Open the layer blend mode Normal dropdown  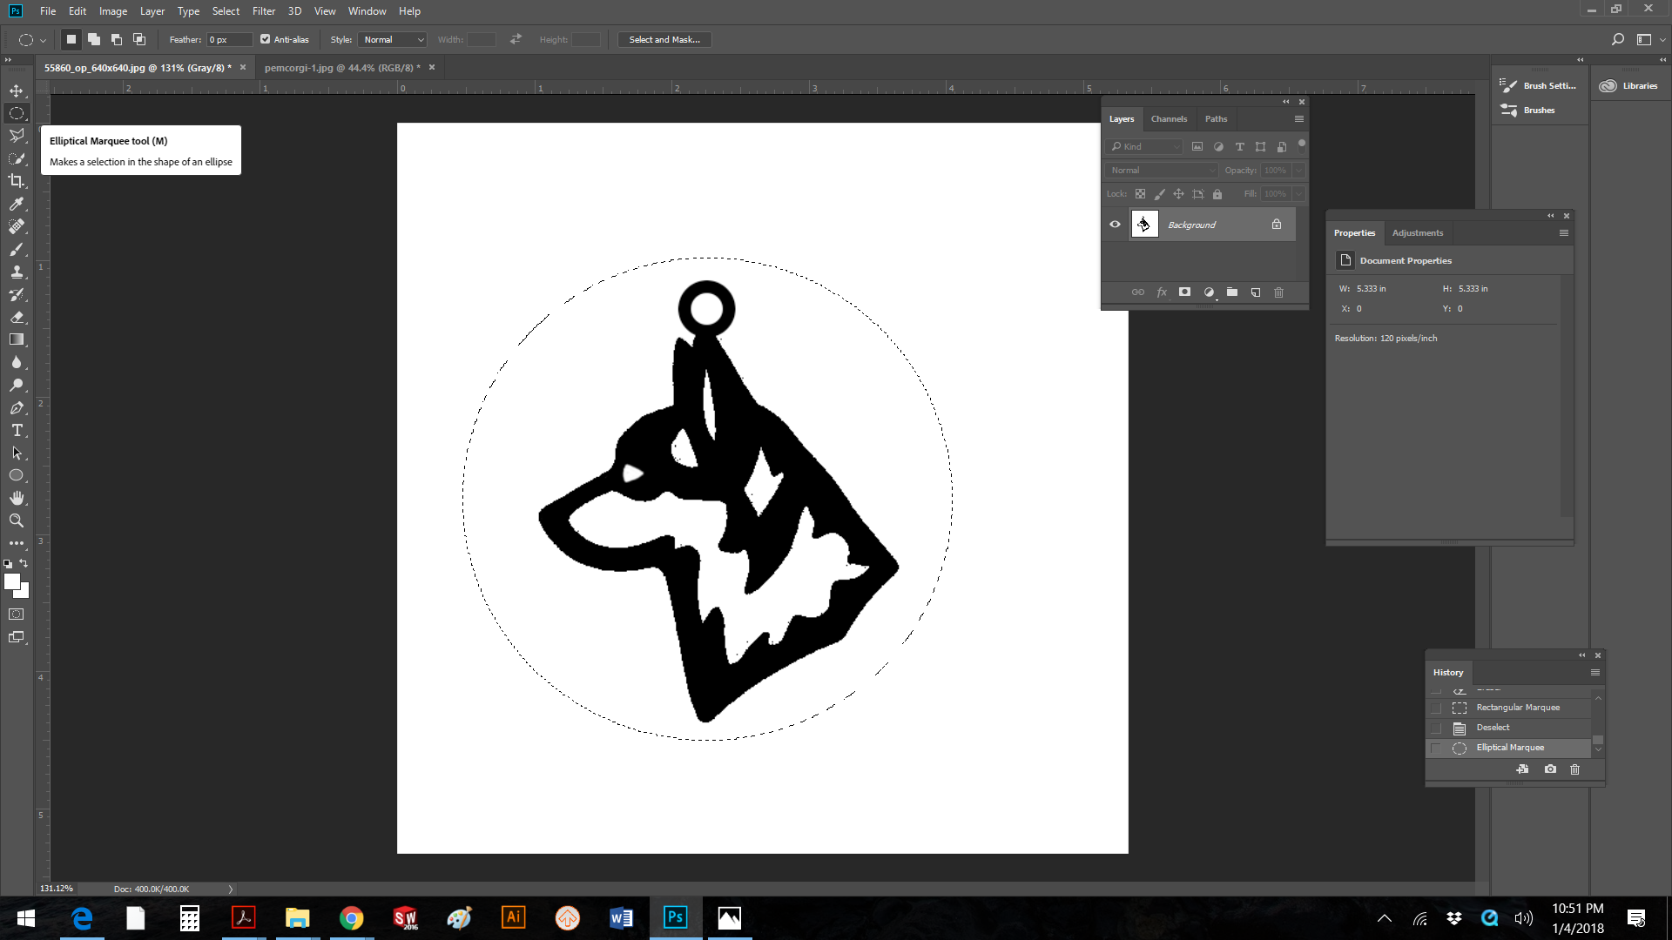pyautogui.click(x=1161, y=171)
